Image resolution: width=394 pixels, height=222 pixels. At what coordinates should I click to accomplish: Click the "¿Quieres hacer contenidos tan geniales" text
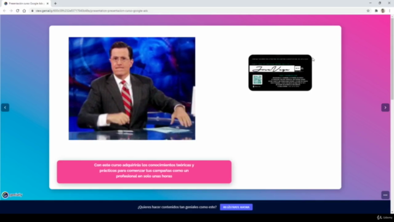[177, 207]
